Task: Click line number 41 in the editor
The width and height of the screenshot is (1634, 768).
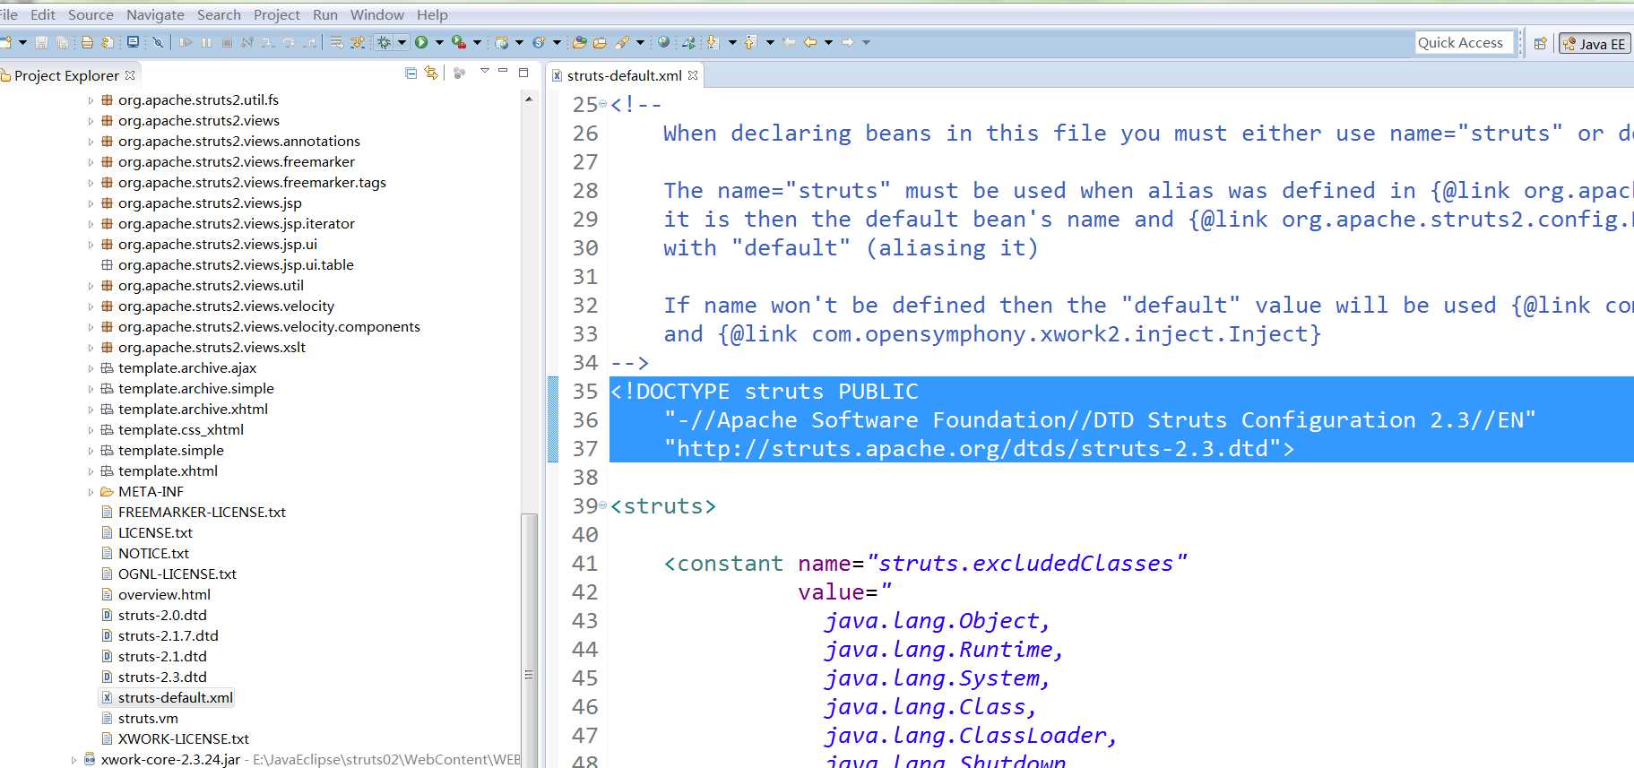Action: tap(585, 563)
